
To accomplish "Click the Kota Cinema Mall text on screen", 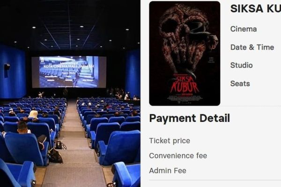I will [69, 66].
